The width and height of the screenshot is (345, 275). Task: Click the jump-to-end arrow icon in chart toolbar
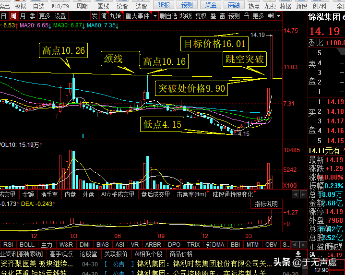click(271, 16)
